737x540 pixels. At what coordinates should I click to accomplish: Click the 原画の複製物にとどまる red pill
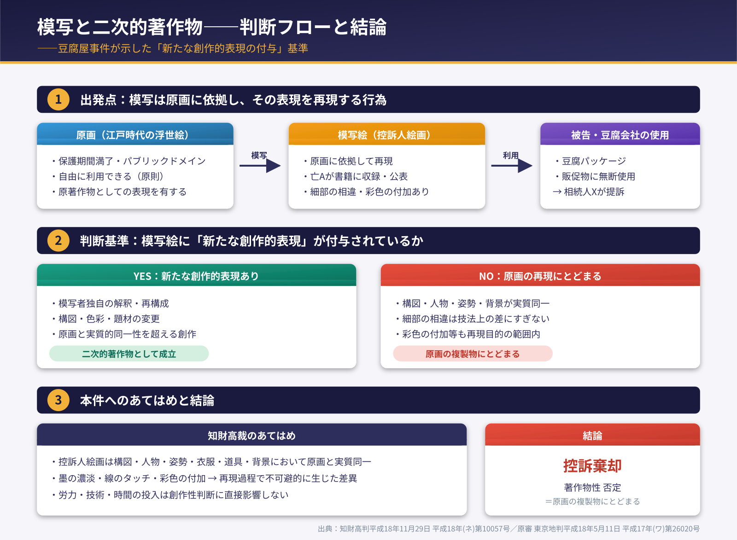coord(473,354)
